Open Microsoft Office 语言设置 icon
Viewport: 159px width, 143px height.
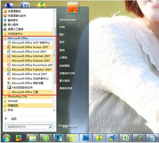(9, 83)
